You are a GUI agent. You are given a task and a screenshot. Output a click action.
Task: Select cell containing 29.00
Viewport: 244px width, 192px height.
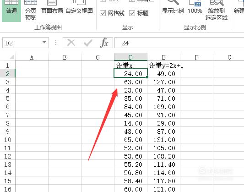coord(164,123)
